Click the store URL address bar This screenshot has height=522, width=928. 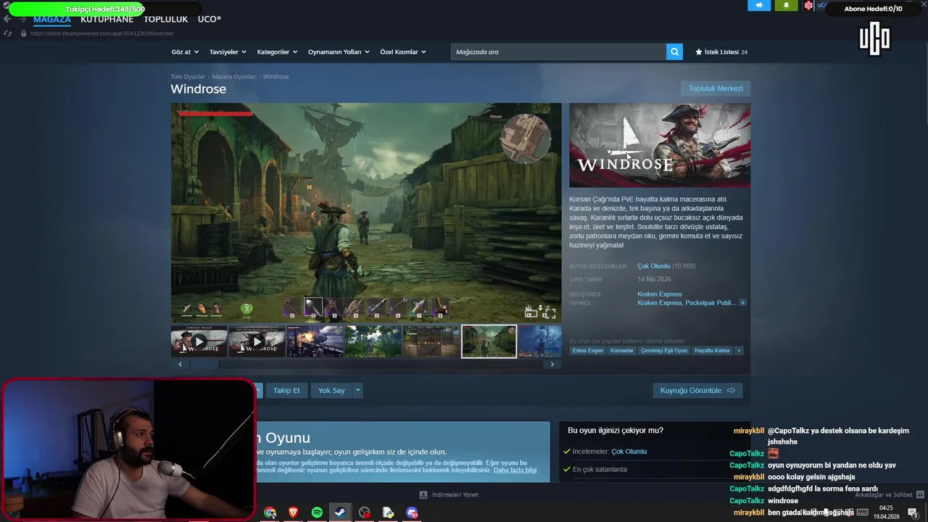coord(102,33)
